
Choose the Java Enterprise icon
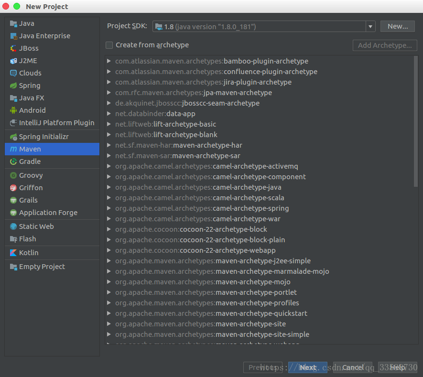[x=13, y=36]
